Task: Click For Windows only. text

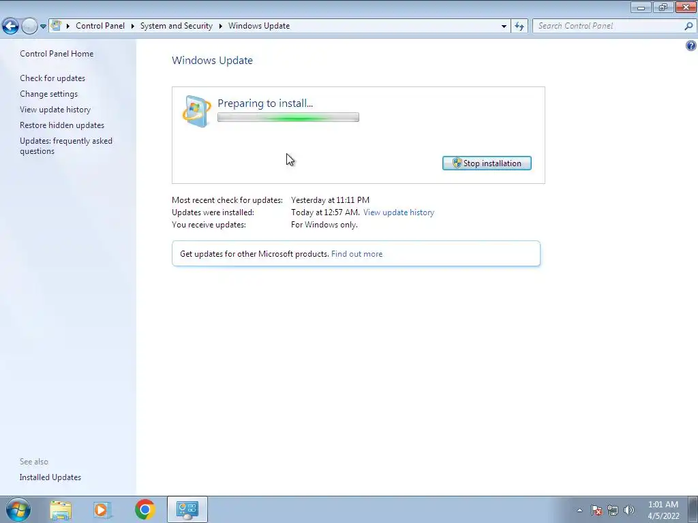Action: point(324,225)
